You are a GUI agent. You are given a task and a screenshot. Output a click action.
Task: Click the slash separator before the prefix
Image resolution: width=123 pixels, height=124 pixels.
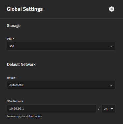coord(99,109)
